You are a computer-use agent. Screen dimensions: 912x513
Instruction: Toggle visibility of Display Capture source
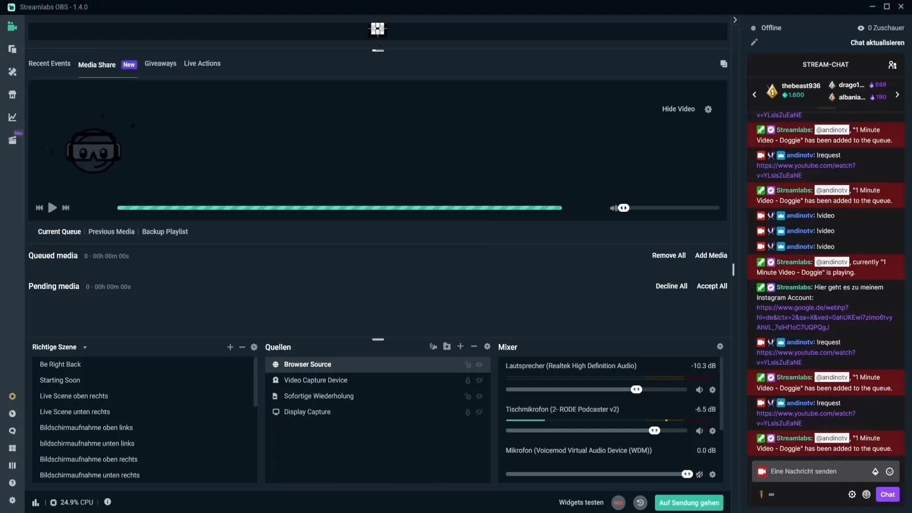coord(479,412)
